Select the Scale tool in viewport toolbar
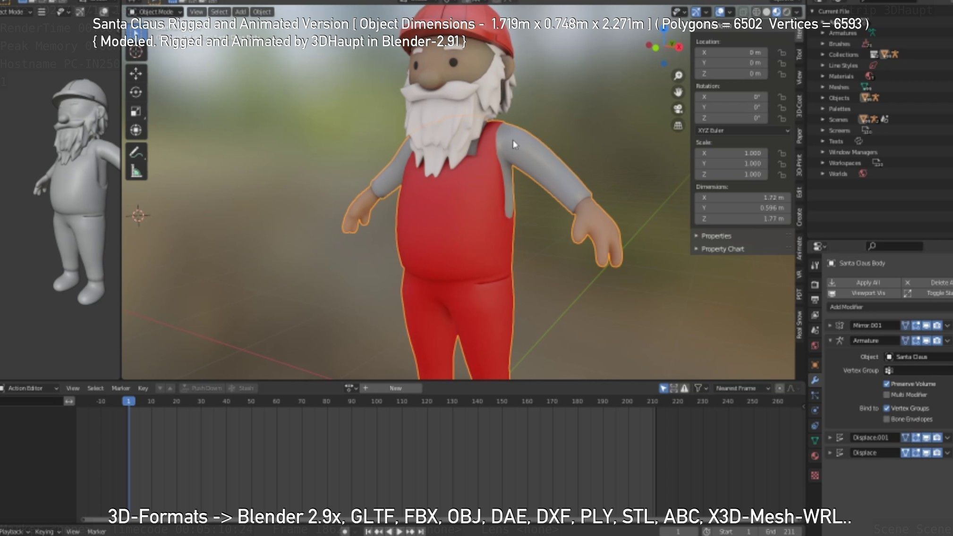The width and height of the screenshot is (953, 536). click(x=136, y=111)
